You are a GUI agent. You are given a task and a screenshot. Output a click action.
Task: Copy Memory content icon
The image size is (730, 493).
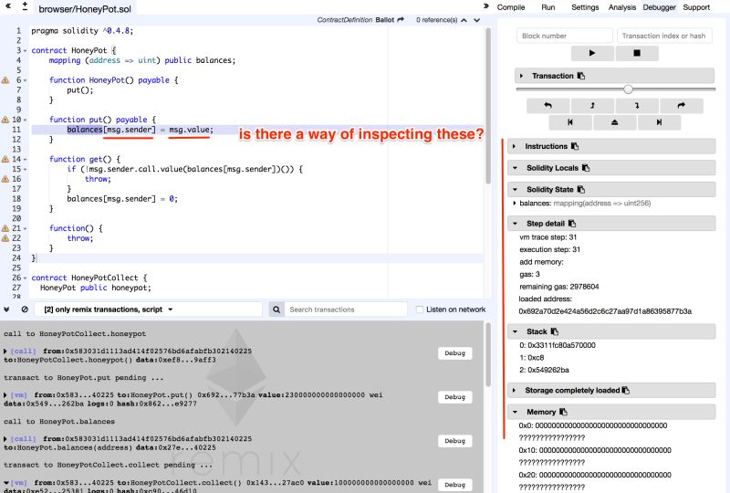pyautogui.click(x=563, y=412)
